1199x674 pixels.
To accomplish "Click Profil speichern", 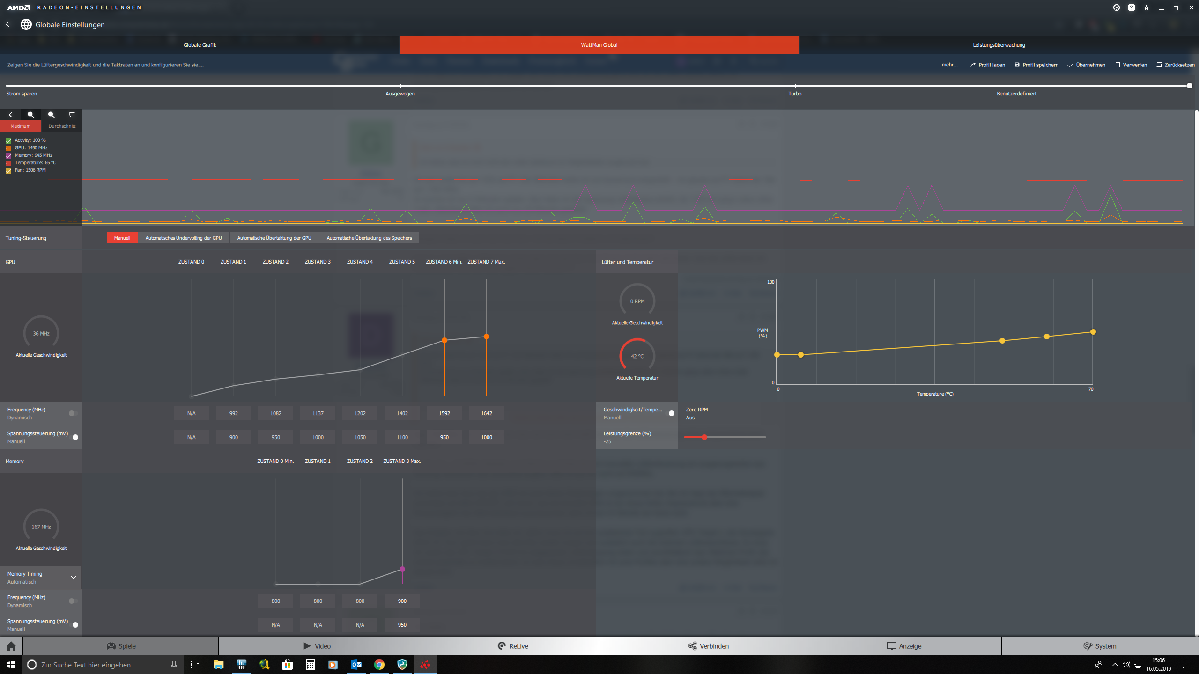I will point(1036,65).
